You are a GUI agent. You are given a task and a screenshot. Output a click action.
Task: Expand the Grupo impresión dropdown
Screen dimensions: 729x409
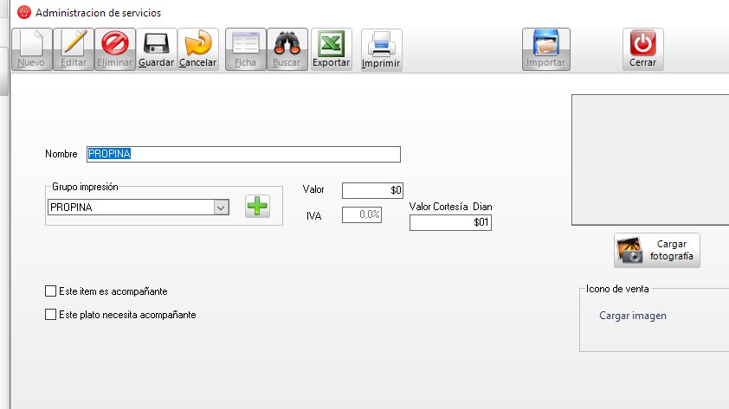tap(221, 208)
